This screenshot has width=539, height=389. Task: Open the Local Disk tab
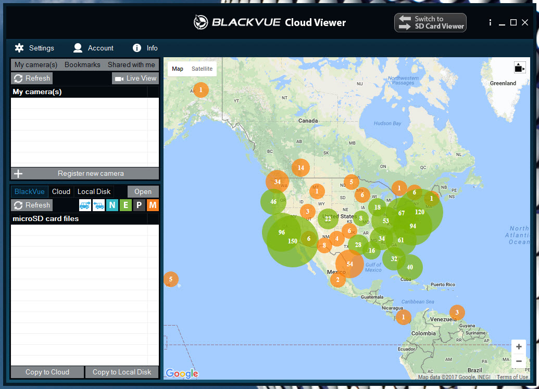[94, 191]
